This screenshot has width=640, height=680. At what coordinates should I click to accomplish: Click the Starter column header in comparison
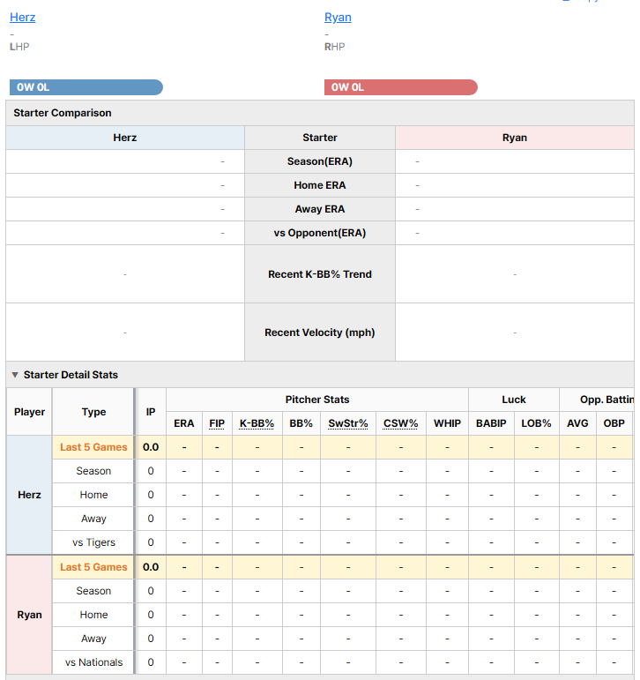320,138
